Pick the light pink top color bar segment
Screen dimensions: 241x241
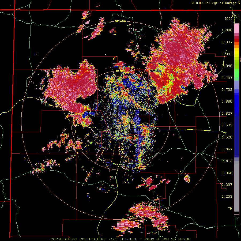click(236, 29)
